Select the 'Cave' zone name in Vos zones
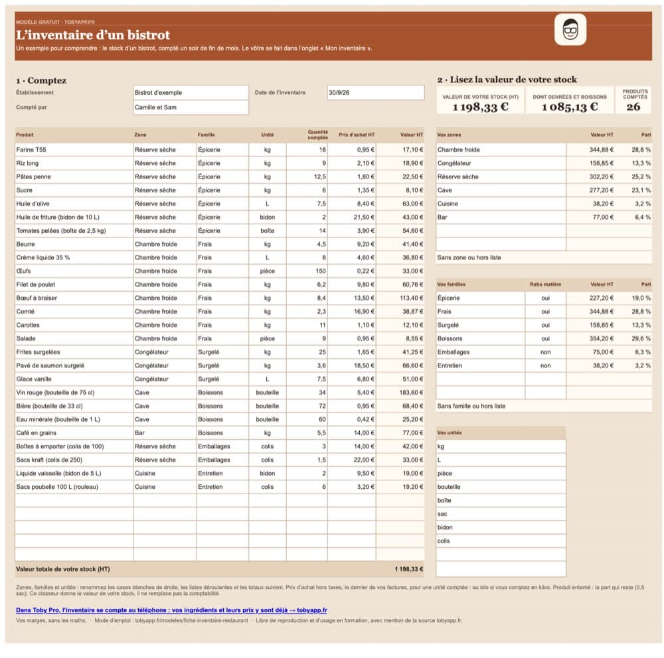Viewport: 664px width, 658px height. pyautogui.click(x=501, y=190)
